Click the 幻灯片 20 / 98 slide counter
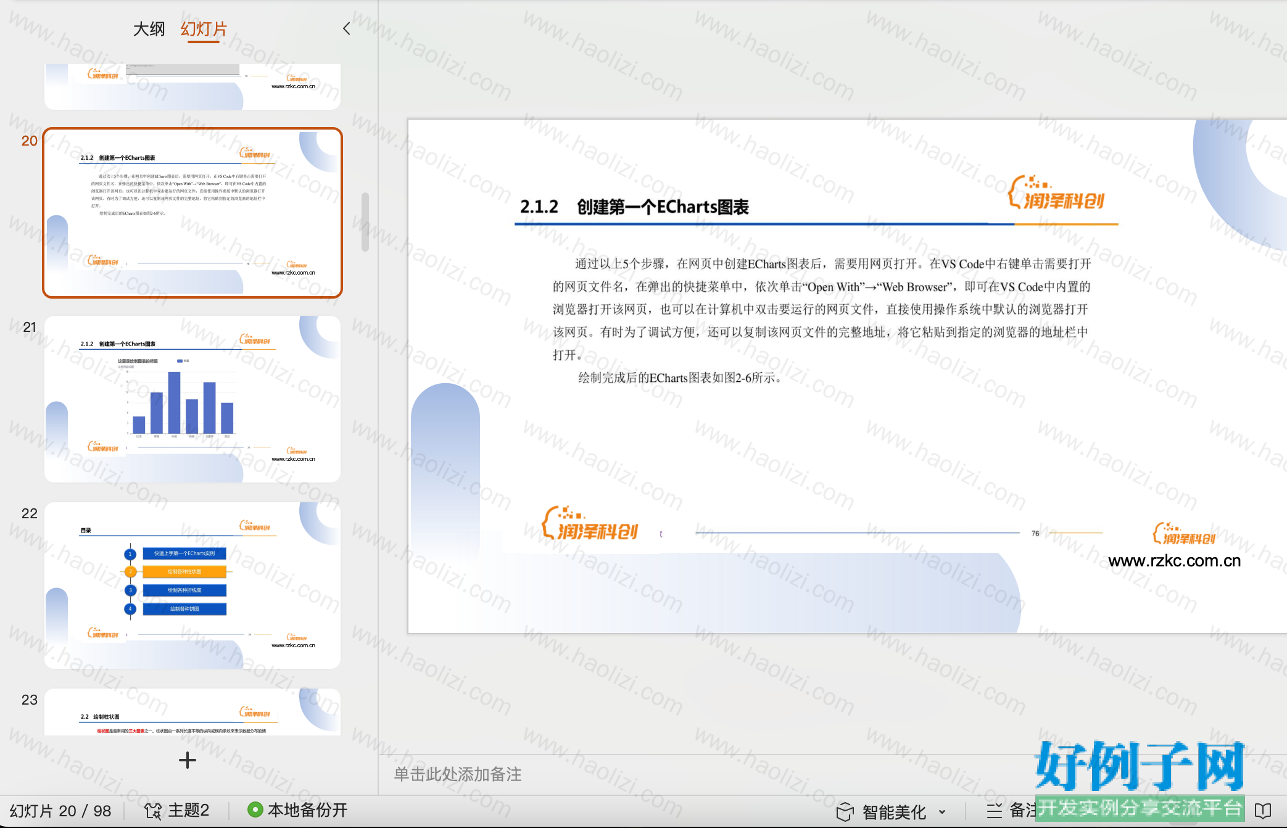The width and height of the screenshot is (1287, 828). (x=60, y=811)
